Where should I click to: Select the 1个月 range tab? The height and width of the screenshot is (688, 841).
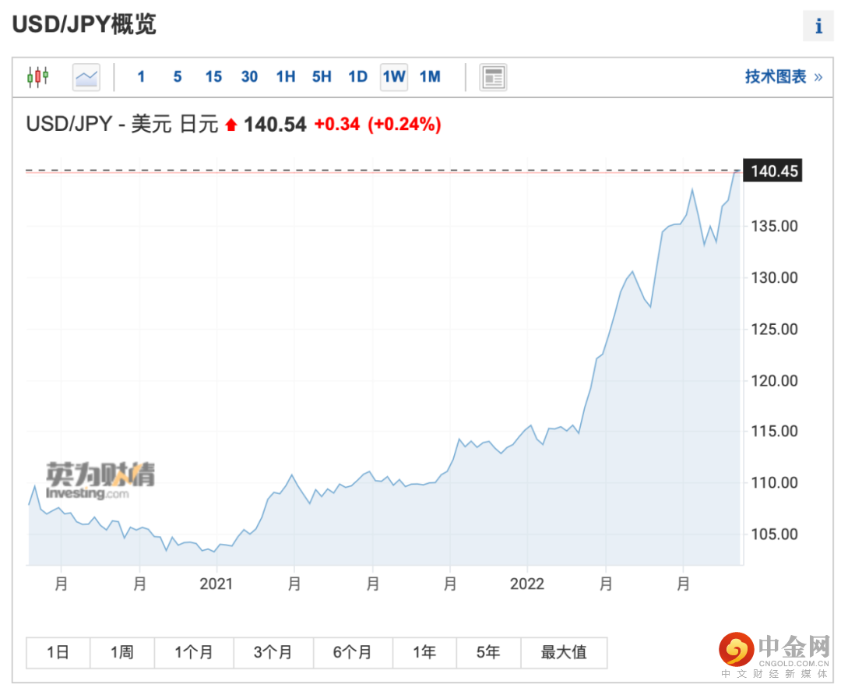coord(193,652)
